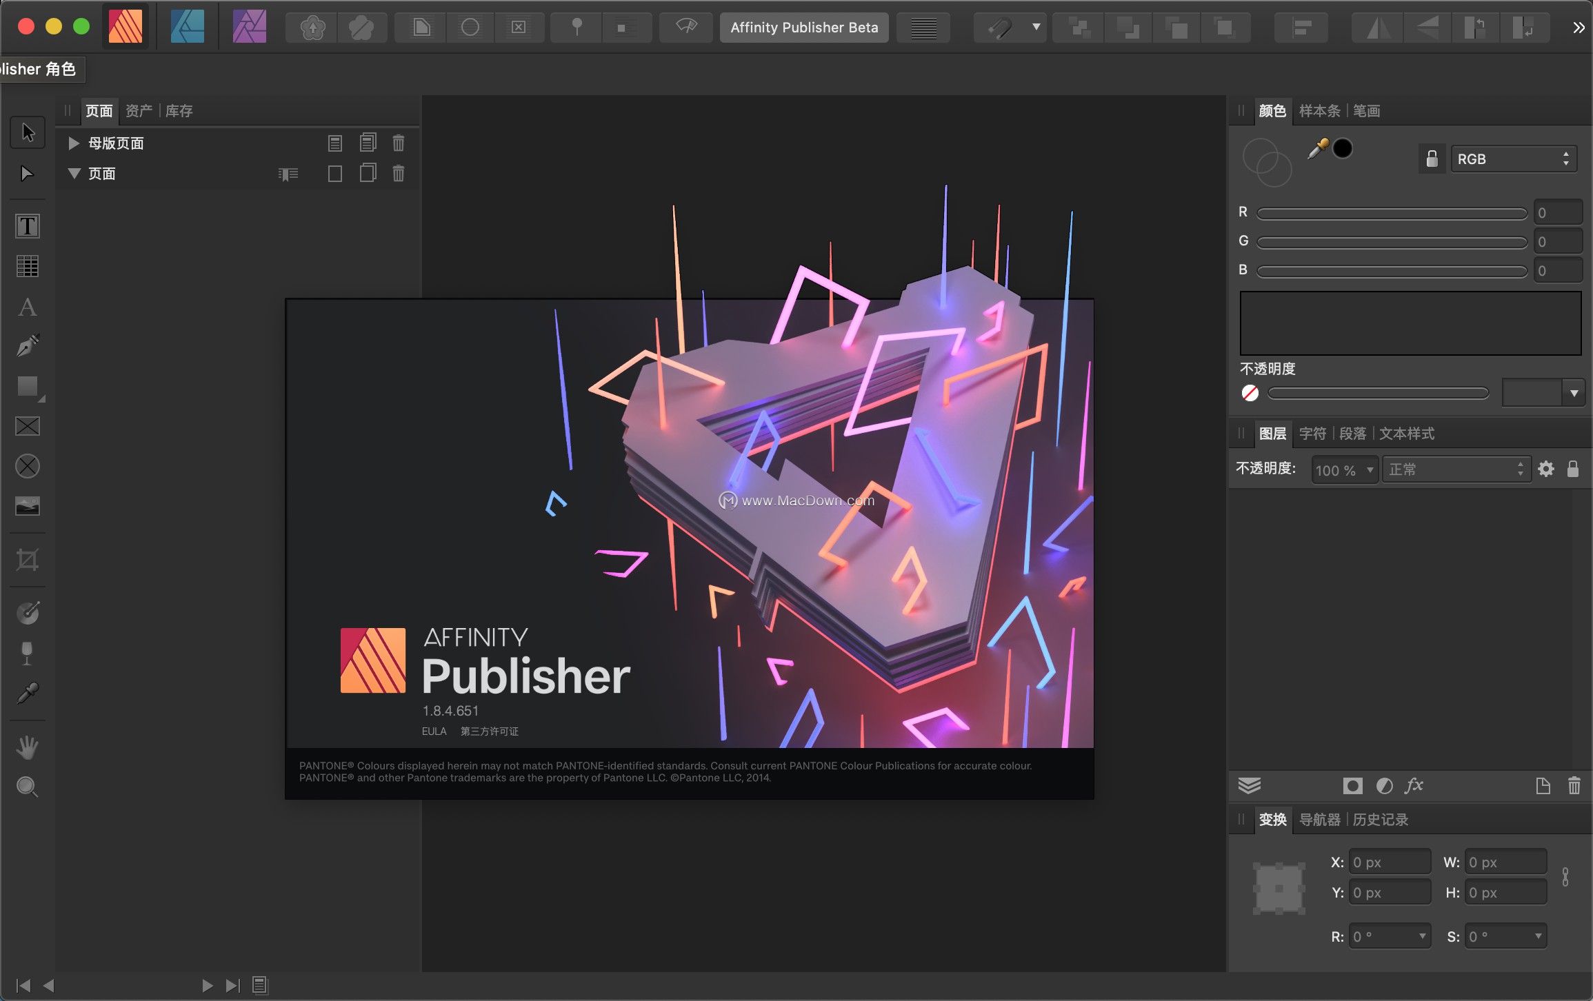This screenshot has height=1001, width=1593.
Task: Delete layer trash icon
Action: point(1574,786)
